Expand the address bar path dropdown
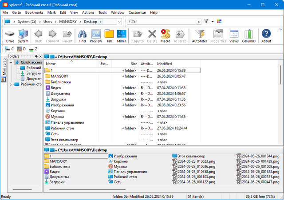Image resolution: width=284 pixels, height=200 pixels. click(x=119, y=21)
